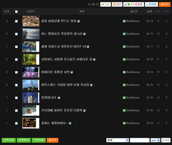Viewport: 172px width, 145px height.
Task: Click the save icon beside 우리집에 들어온 뚱뚱한 다람쥐
Action: tap(85, 110)
